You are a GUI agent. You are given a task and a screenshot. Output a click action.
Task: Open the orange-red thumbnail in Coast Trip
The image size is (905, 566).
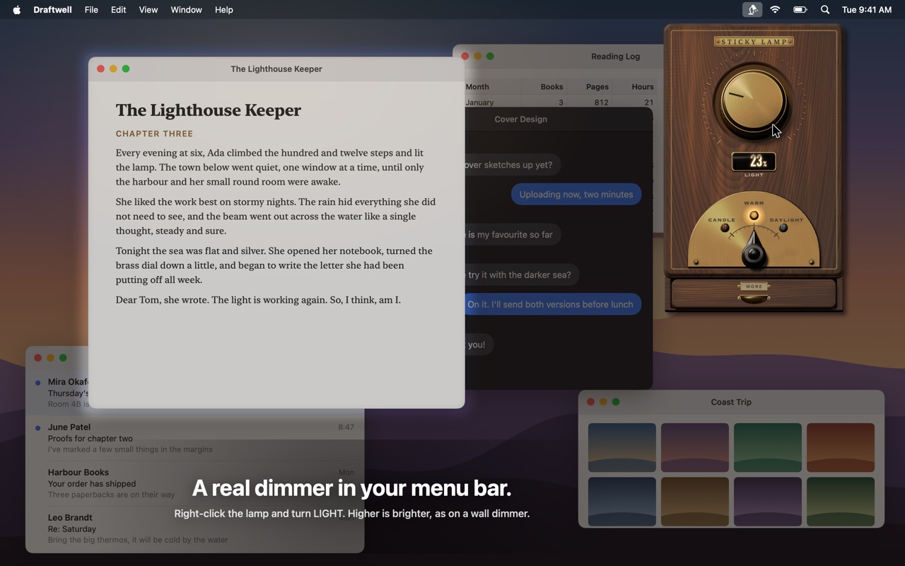pos(841,448)
